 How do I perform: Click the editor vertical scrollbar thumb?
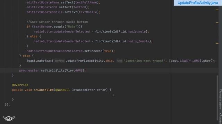point(217,98)
